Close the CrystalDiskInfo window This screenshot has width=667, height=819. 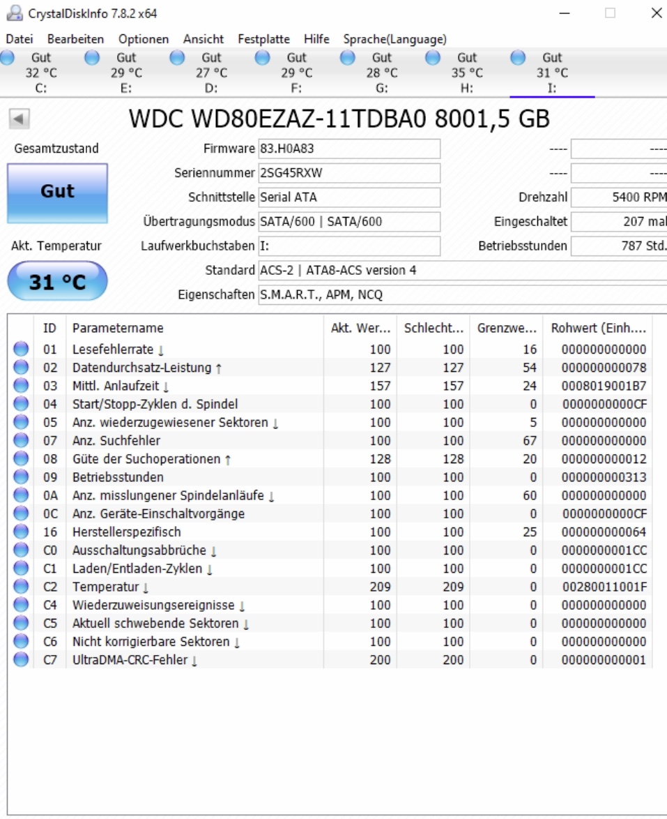[x=657, y=13]
